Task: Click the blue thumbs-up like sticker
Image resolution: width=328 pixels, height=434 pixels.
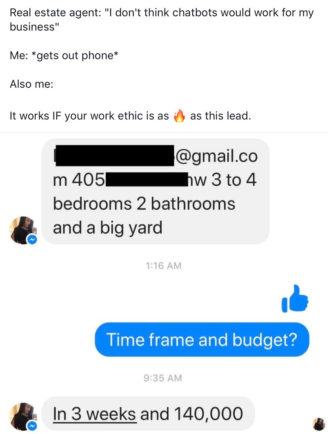Action: coord(295,299)
